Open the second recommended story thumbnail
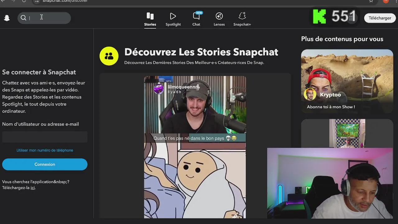Image resolution: width=398 pixels, height=224 pixels. tap(347, 133)
